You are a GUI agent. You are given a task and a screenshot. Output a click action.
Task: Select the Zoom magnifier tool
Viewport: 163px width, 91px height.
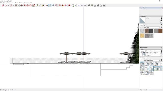click(53, 6)
